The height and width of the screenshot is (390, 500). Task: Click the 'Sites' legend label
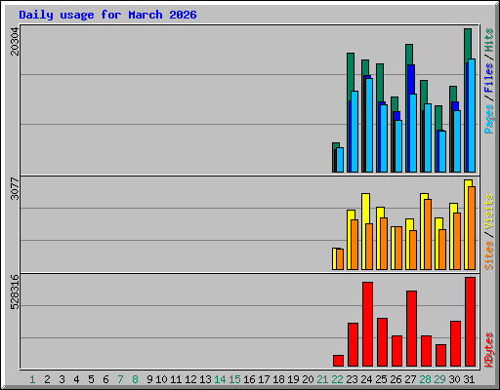(x=488, y=255)
